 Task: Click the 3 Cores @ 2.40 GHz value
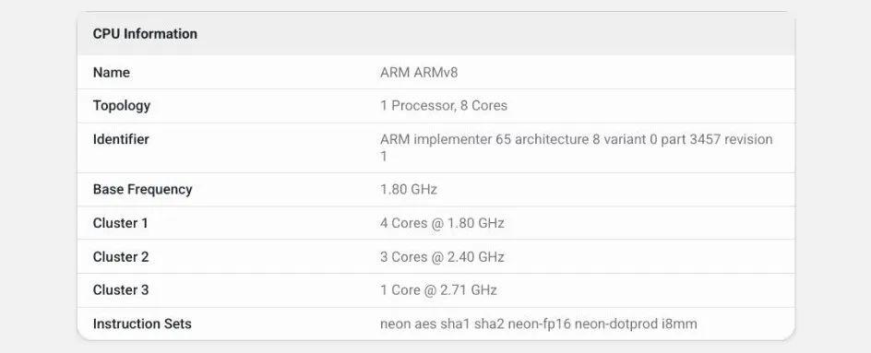[442, 257]
